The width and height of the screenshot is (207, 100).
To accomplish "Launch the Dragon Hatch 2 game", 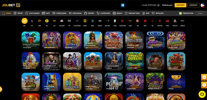I will 114,41.
